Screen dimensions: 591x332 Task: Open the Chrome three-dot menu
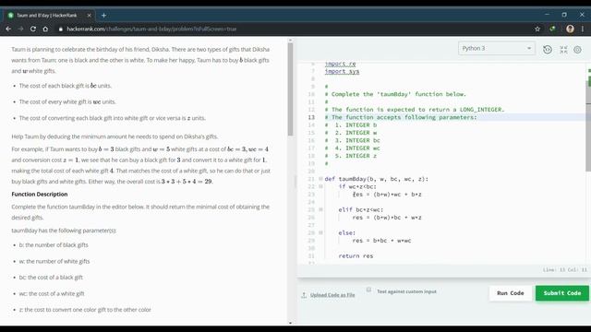(x=583, y=29)
